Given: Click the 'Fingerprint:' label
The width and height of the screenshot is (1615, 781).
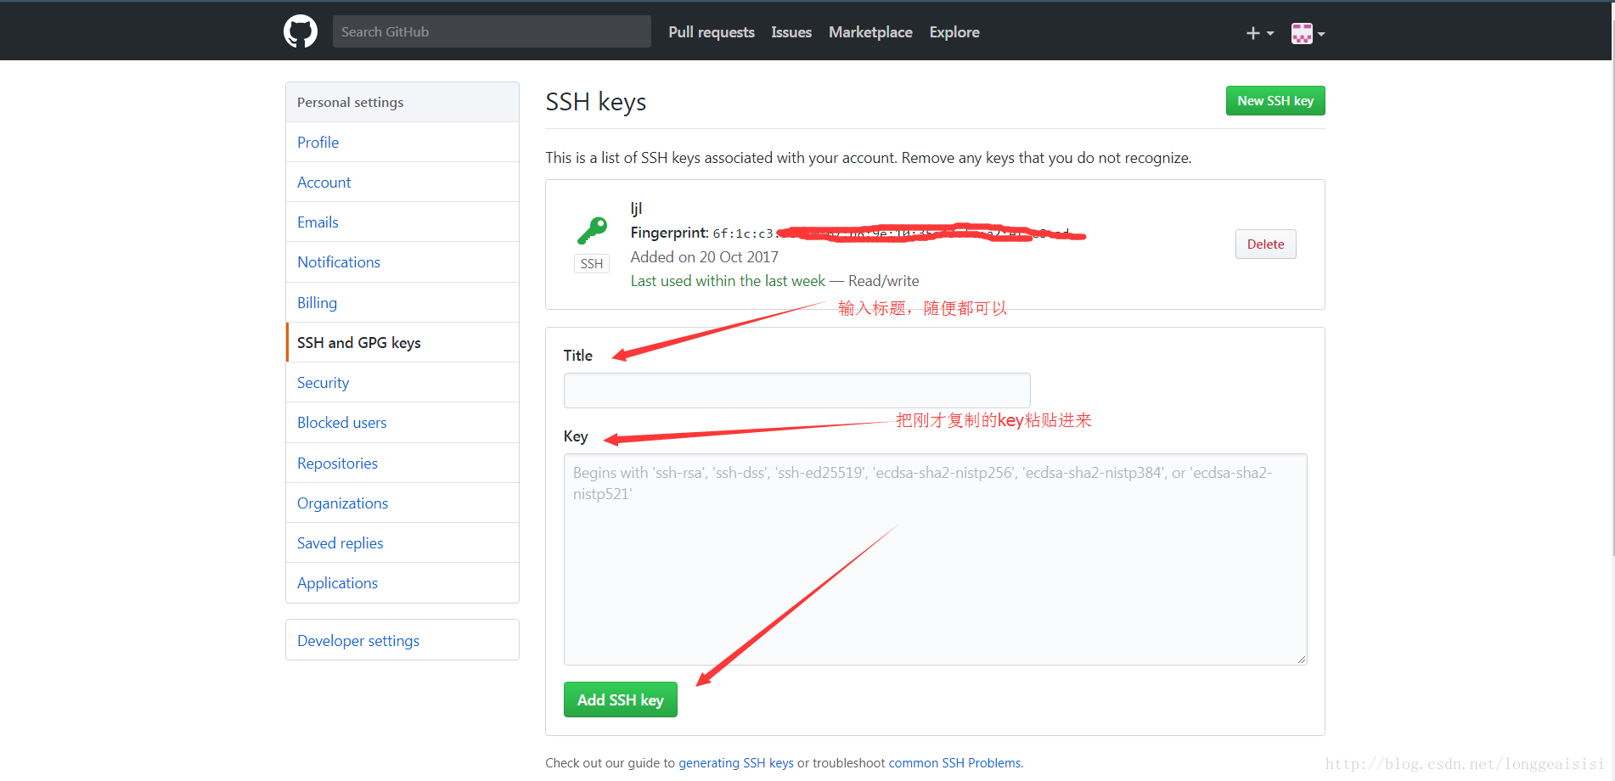Looking at the screenshot, I should click(669, 233).
